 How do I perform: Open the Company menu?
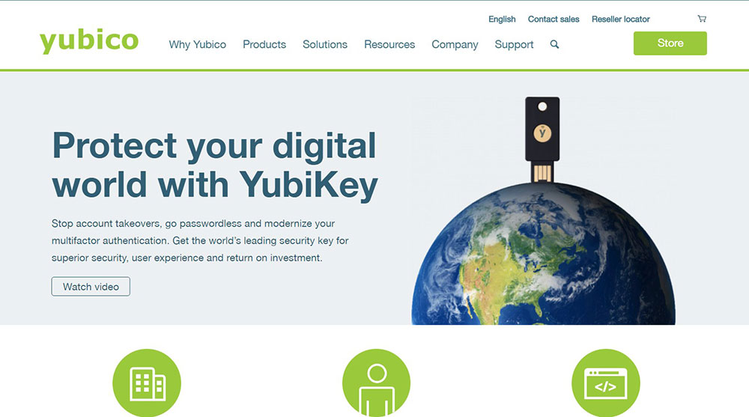tap(455, 44)
